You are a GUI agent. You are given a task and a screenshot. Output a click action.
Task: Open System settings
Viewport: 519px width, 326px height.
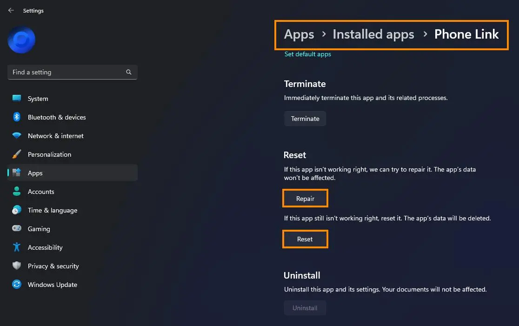click(x=73, y=99)
